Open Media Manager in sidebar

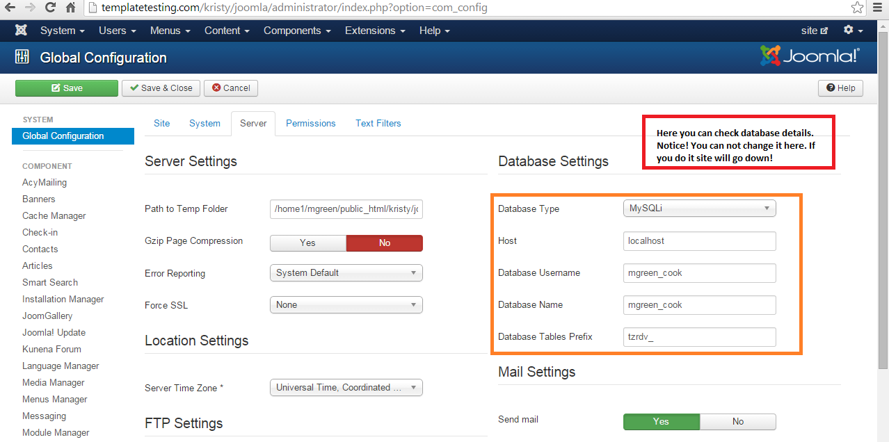coord(54,382)
